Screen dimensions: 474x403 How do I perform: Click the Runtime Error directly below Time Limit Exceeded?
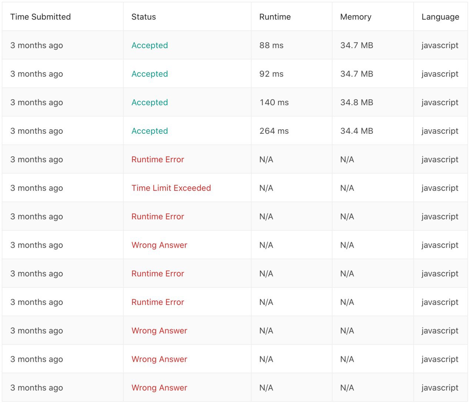coord(158,216)
